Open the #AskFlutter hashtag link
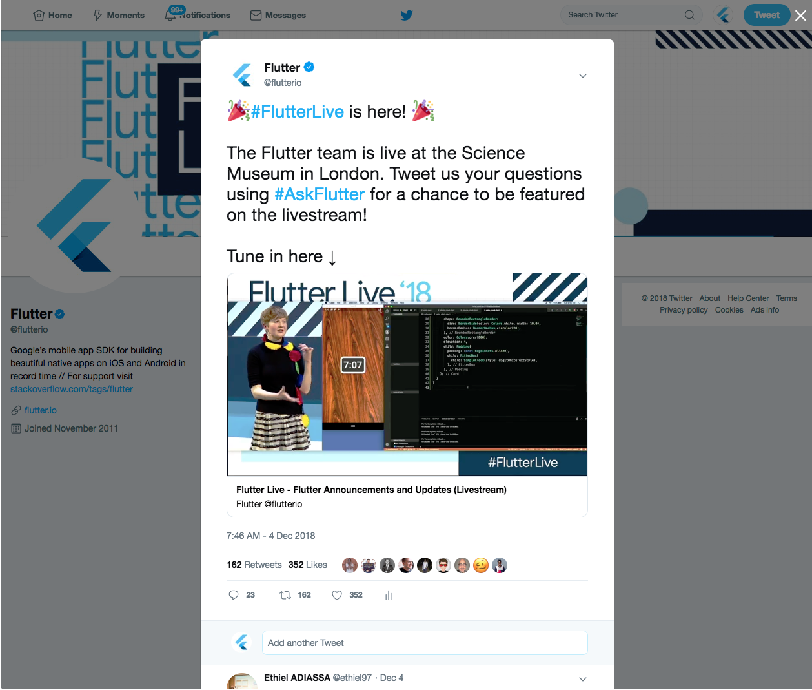 320,194
